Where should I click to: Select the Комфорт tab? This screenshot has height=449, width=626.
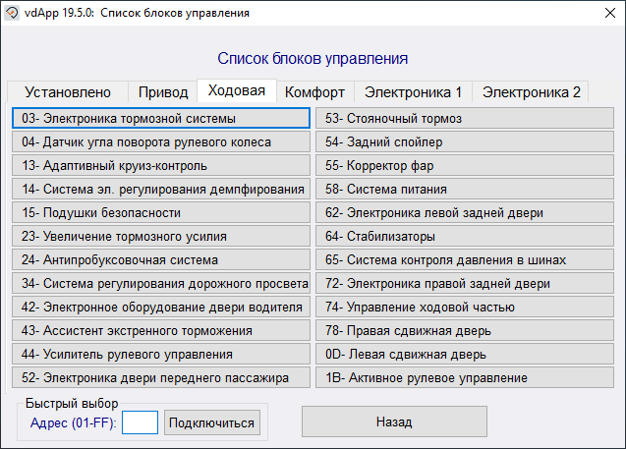click(314, 92)
